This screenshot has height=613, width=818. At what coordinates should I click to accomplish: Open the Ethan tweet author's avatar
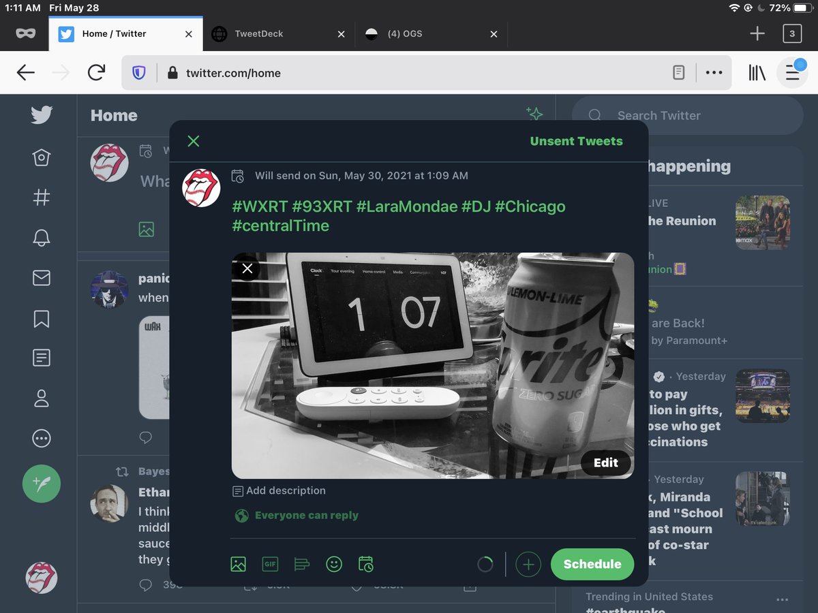point(109,503)
